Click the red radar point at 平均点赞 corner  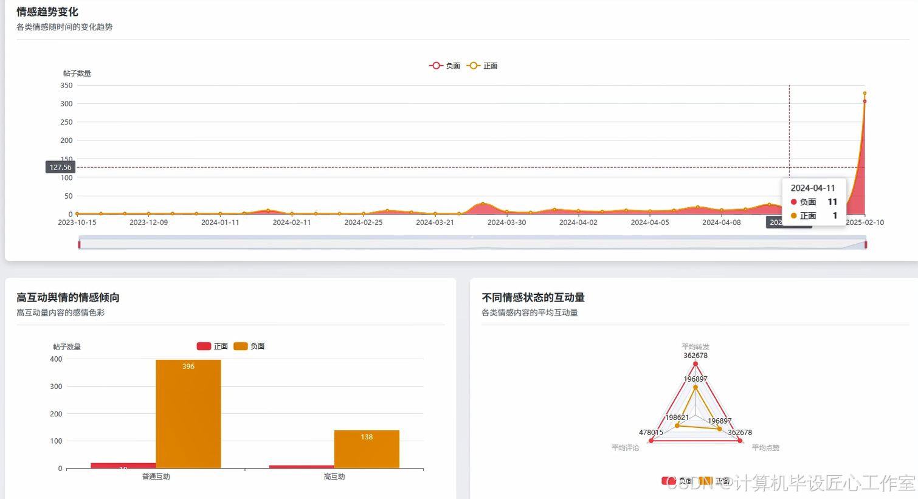pyautogui.click(x=740, y=441)
